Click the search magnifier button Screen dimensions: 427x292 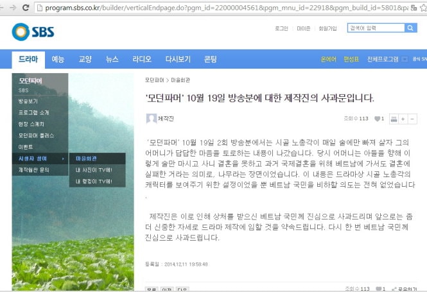[x=410, y=28]
